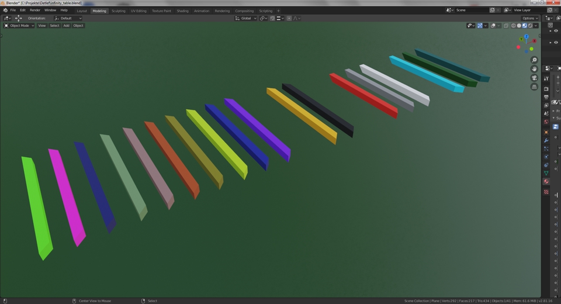Click the pan view hand icon
Screen dimensions: 561x304
(x=534, y=69)
